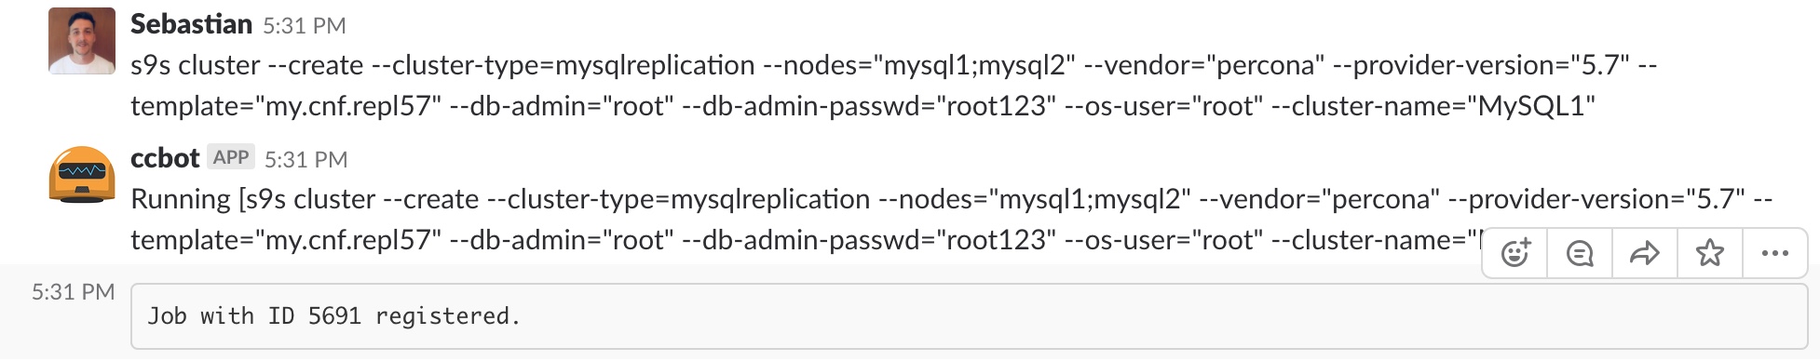This screenshot has width=1820, height=361.
Task: Share the message with the arrow icon
Action: (1645, 253)
